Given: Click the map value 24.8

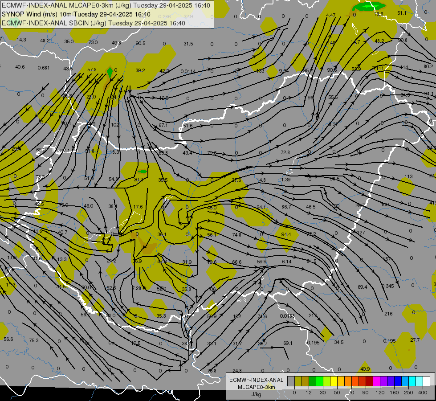Looking at the screenshot, I should click(237, 371).
